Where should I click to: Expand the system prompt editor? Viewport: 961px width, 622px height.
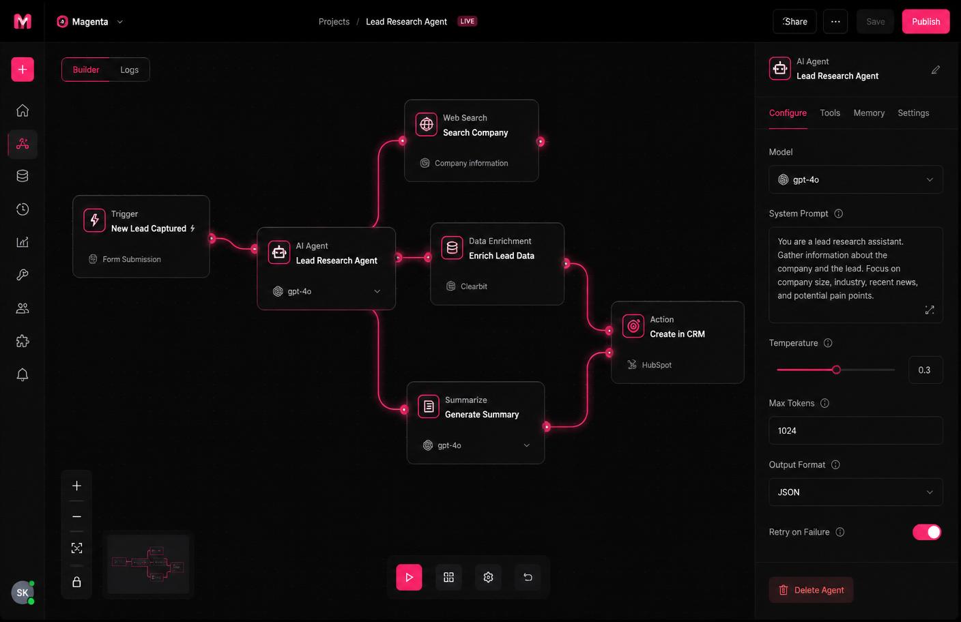(930, 310)
